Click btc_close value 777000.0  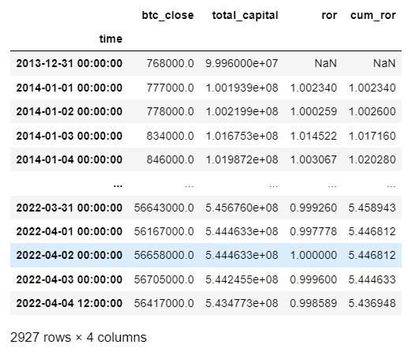(x=170, y=88)
